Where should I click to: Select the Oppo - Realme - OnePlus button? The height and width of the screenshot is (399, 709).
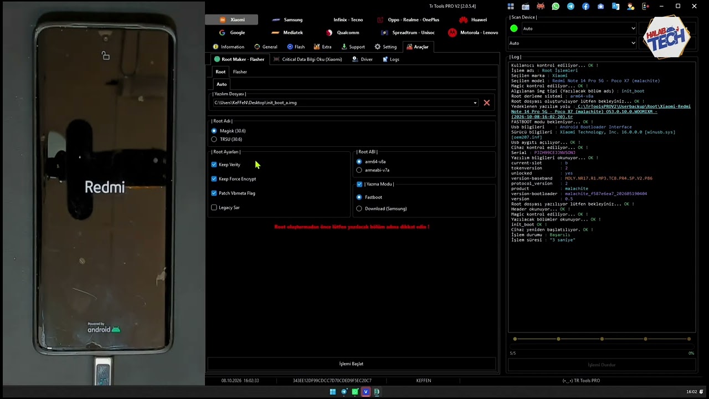pos(408,19)
